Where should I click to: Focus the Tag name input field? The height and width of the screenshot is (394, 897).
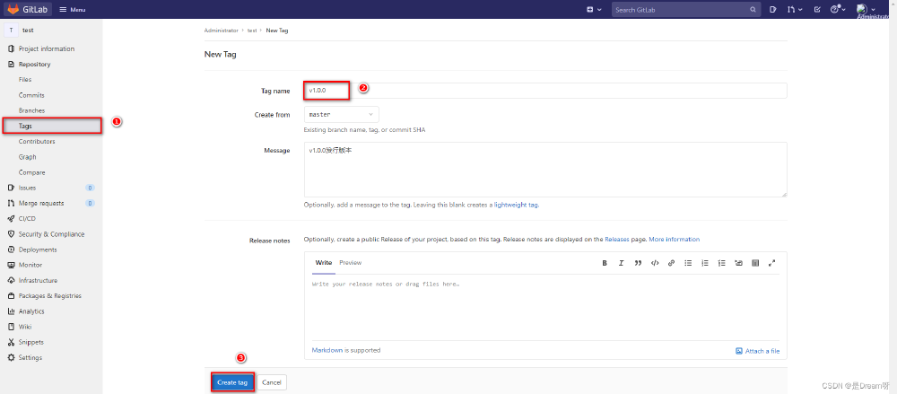pos(545,91)
